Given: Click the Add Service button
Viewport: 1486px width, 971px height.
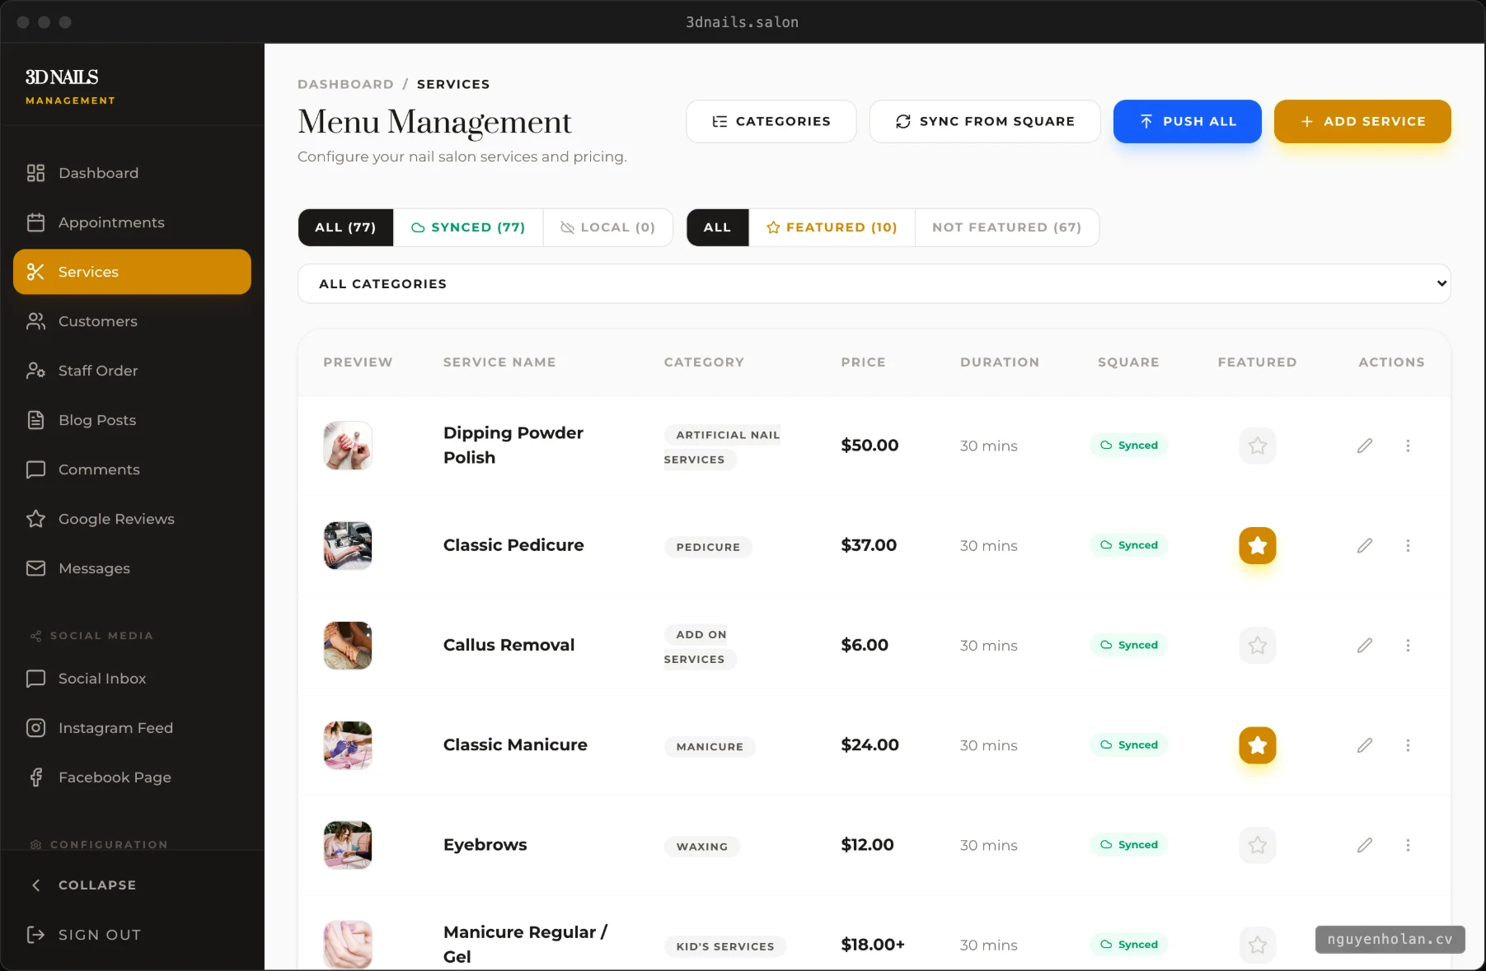Looking at the screenshot, I should pyautogui.click(x=1362, y=121).
